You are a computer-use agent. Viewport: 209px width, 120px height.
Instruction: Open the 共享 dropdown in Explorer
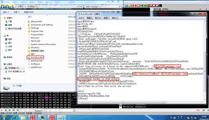click(16, 12)
